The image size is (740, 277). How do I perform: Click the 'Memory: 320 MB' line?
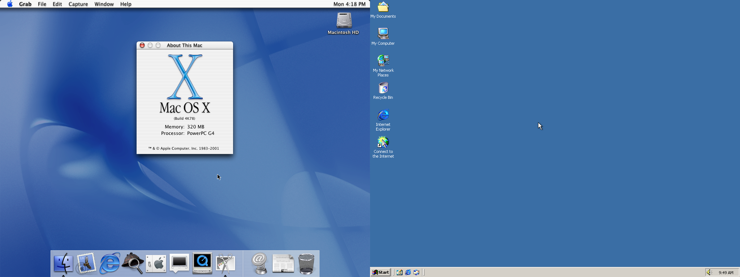click(x=184, y=127)
